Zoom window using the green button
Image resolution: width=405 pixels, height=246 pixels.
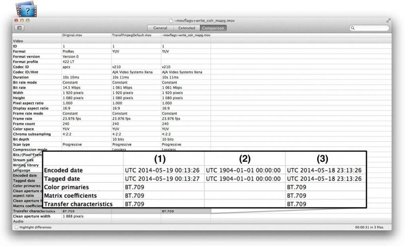pos(28,21)
